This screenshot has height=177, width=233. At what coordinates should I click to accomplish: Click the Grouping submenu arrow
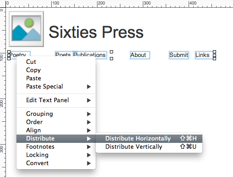click(89, 114)
